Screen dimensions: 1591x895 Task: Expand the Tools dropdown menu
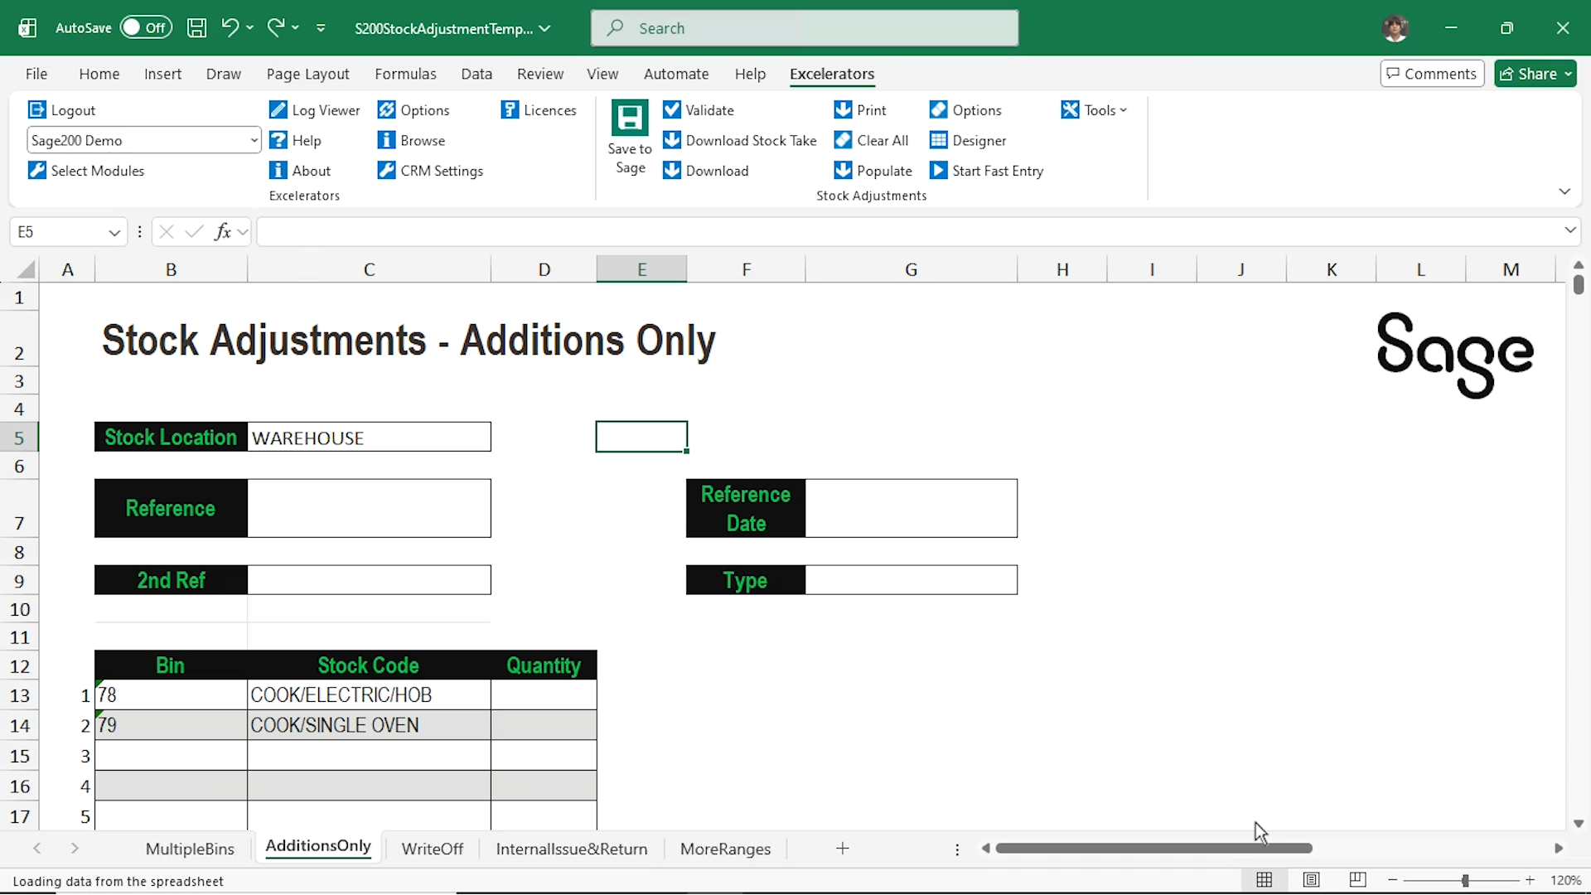tap(1123, 110)
